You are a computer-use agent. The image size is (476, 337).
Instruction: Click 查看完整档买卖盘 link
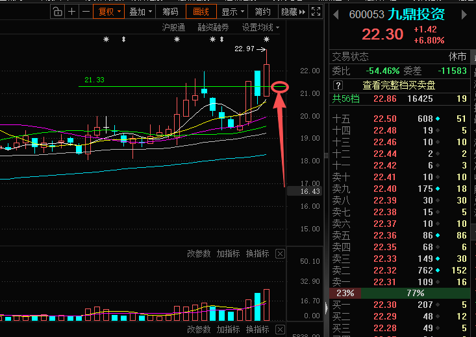pyautogui.click(x=399, y=86)
